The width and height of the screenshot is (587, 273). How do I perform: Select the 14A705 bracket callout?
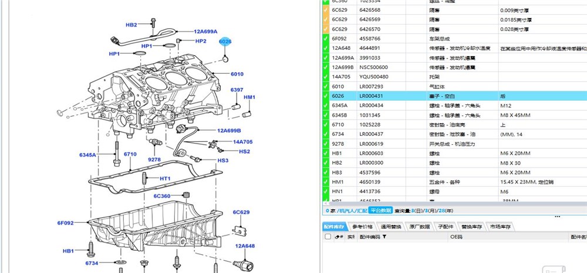[242, 142]
